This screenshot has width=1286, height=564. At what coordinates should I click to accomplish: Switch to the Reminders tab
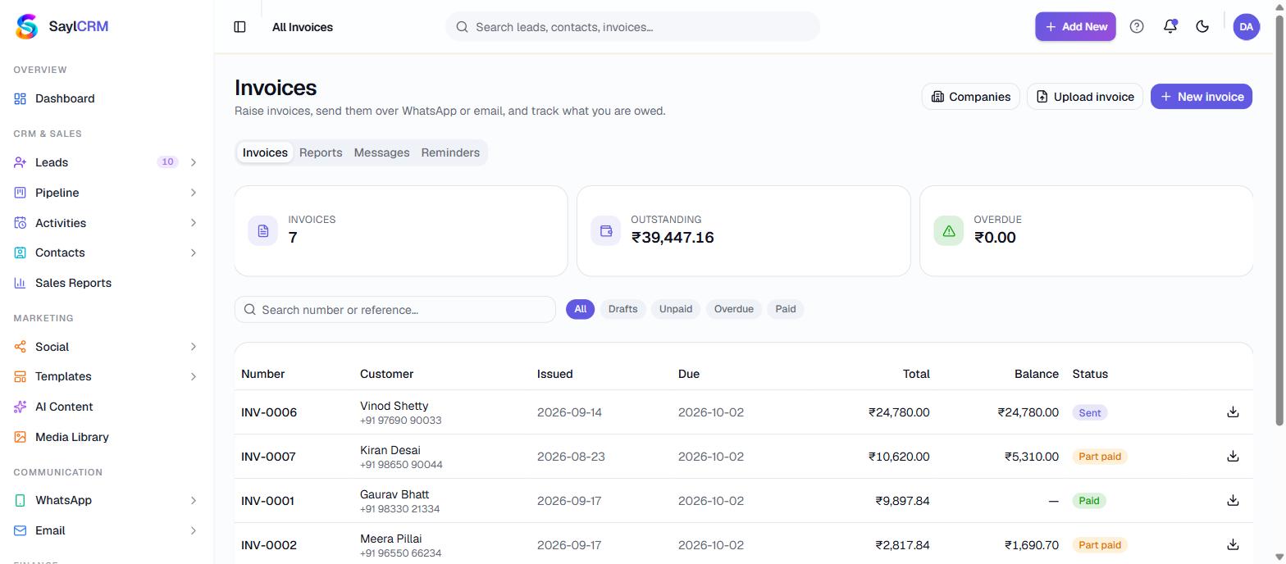(450, 152)
